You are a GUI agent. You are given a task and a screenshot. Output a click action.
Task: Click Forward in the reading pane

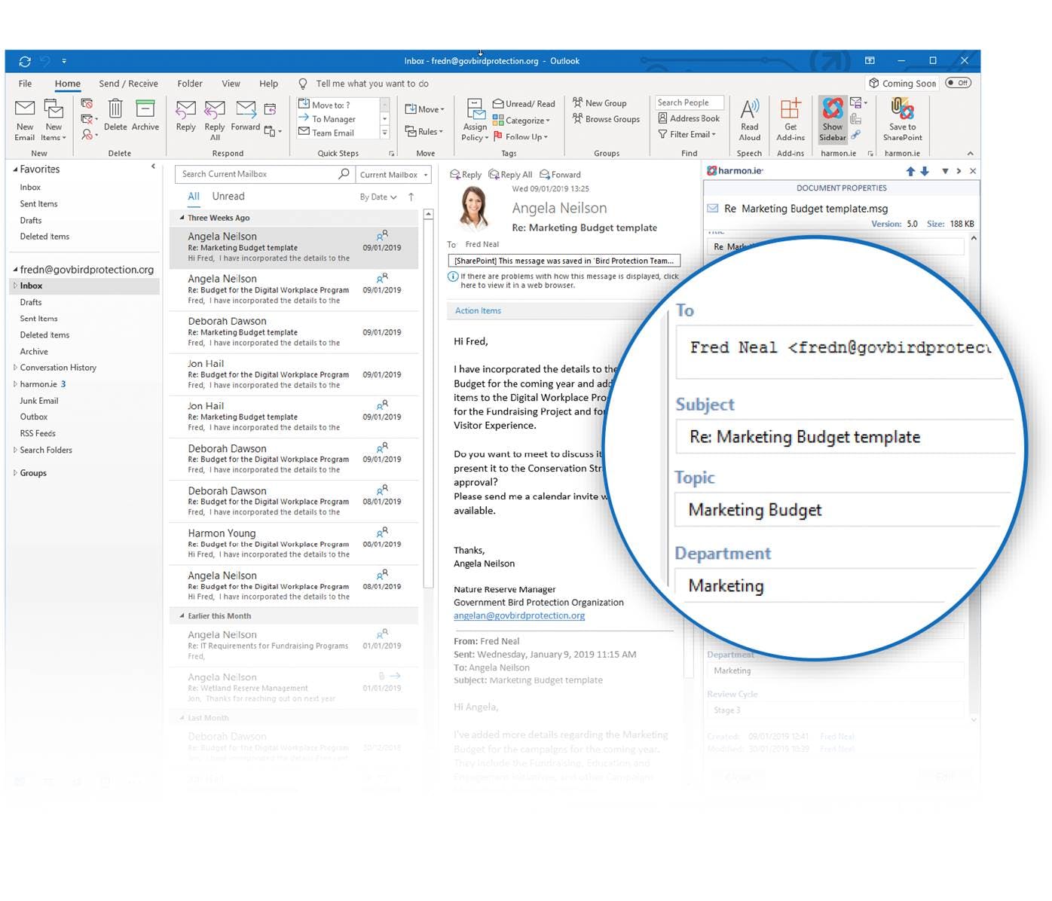[x=560, y=175]
